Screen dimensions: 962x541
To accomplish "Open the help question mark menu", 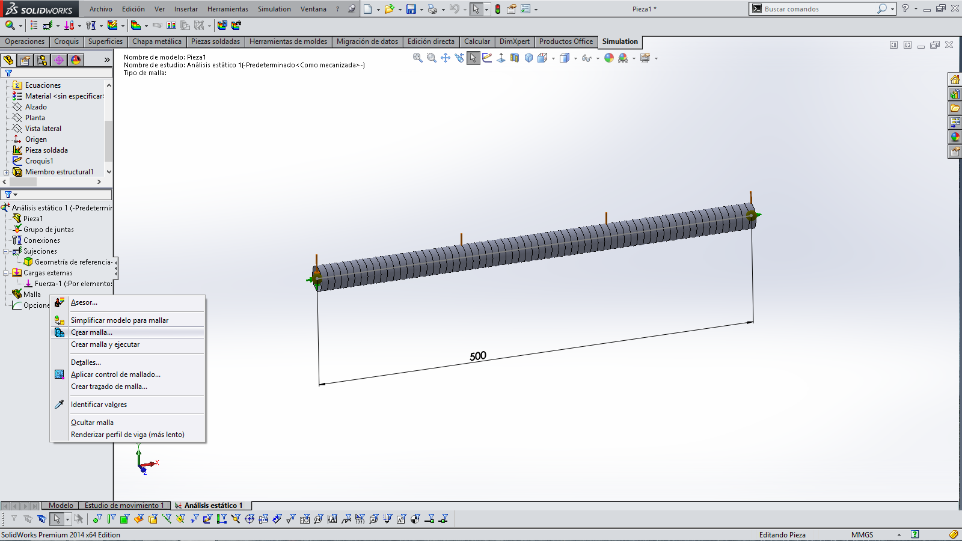I will [905, 8].
